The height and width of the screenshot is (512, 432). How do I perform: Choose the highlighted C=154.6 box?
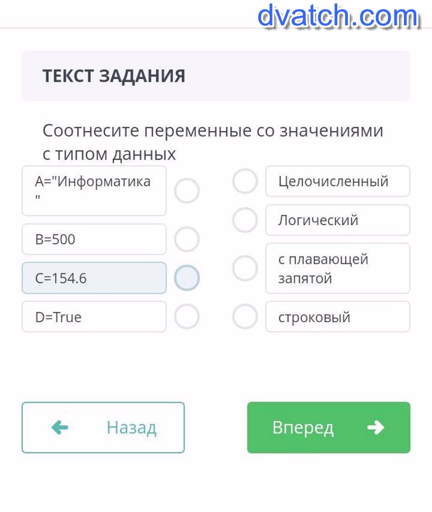click(94, 278)
